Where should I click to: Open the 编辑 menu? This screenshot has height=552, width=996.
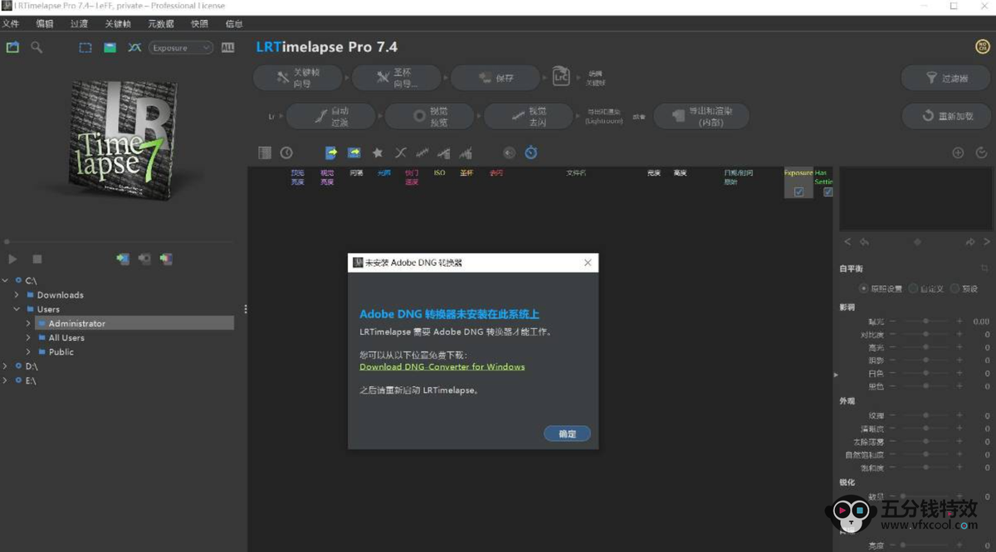click(x=45, y=24)
